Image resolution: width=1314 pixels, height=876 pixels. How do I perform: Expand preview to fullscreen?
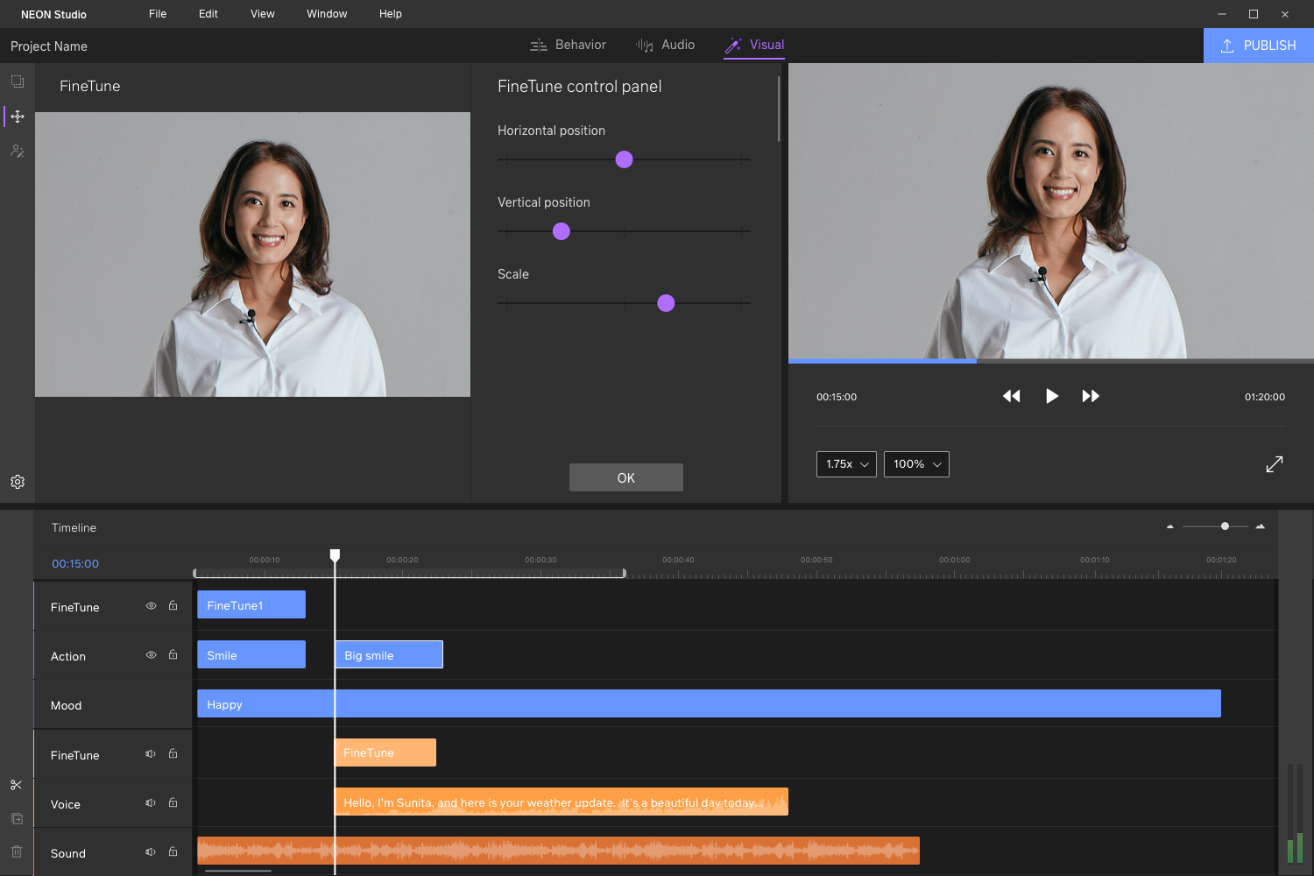[x=1275, y=464]
